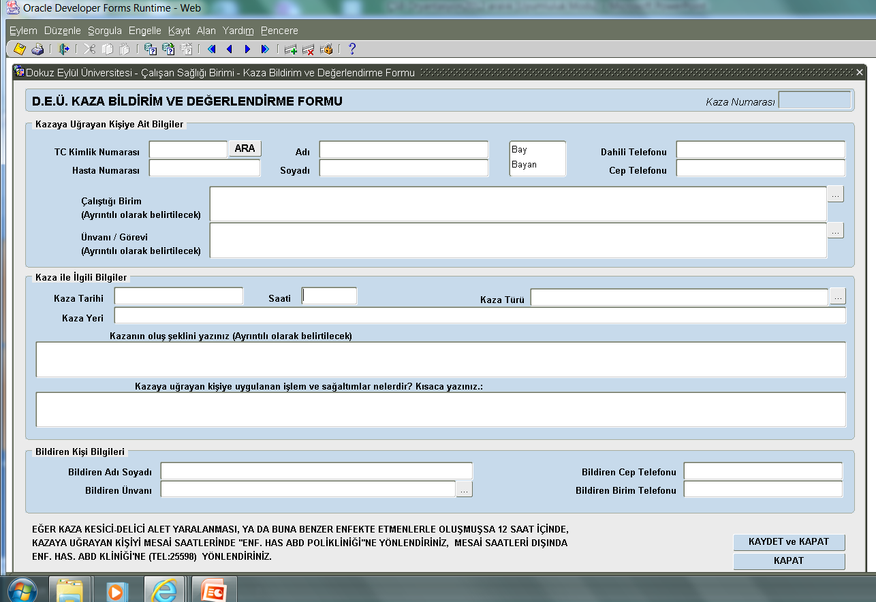Go to previous record arrow

(230, 49)
